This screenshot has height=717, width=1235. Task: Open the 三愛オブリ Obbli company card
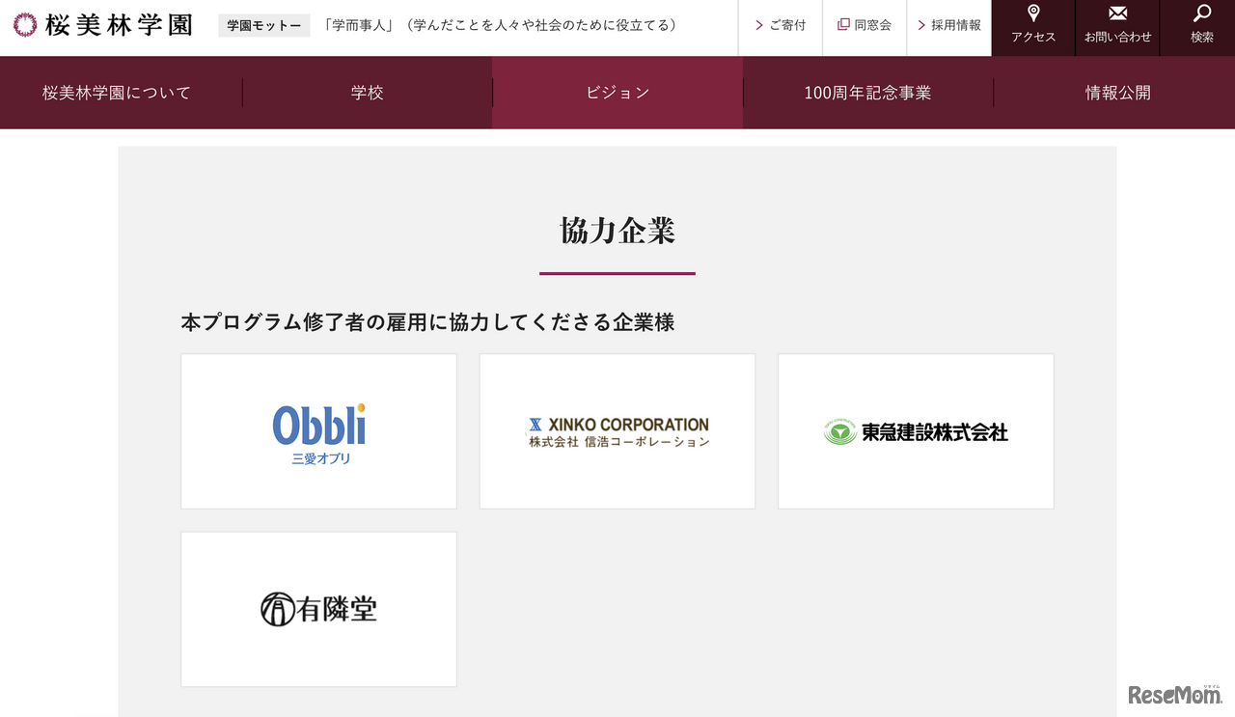[x=318, y=431]
